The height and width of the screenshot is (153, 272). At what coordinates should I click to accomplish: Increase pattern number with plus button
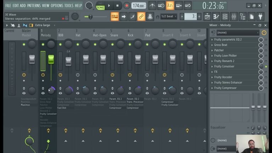pyautogui.click(x=199, y=17)
